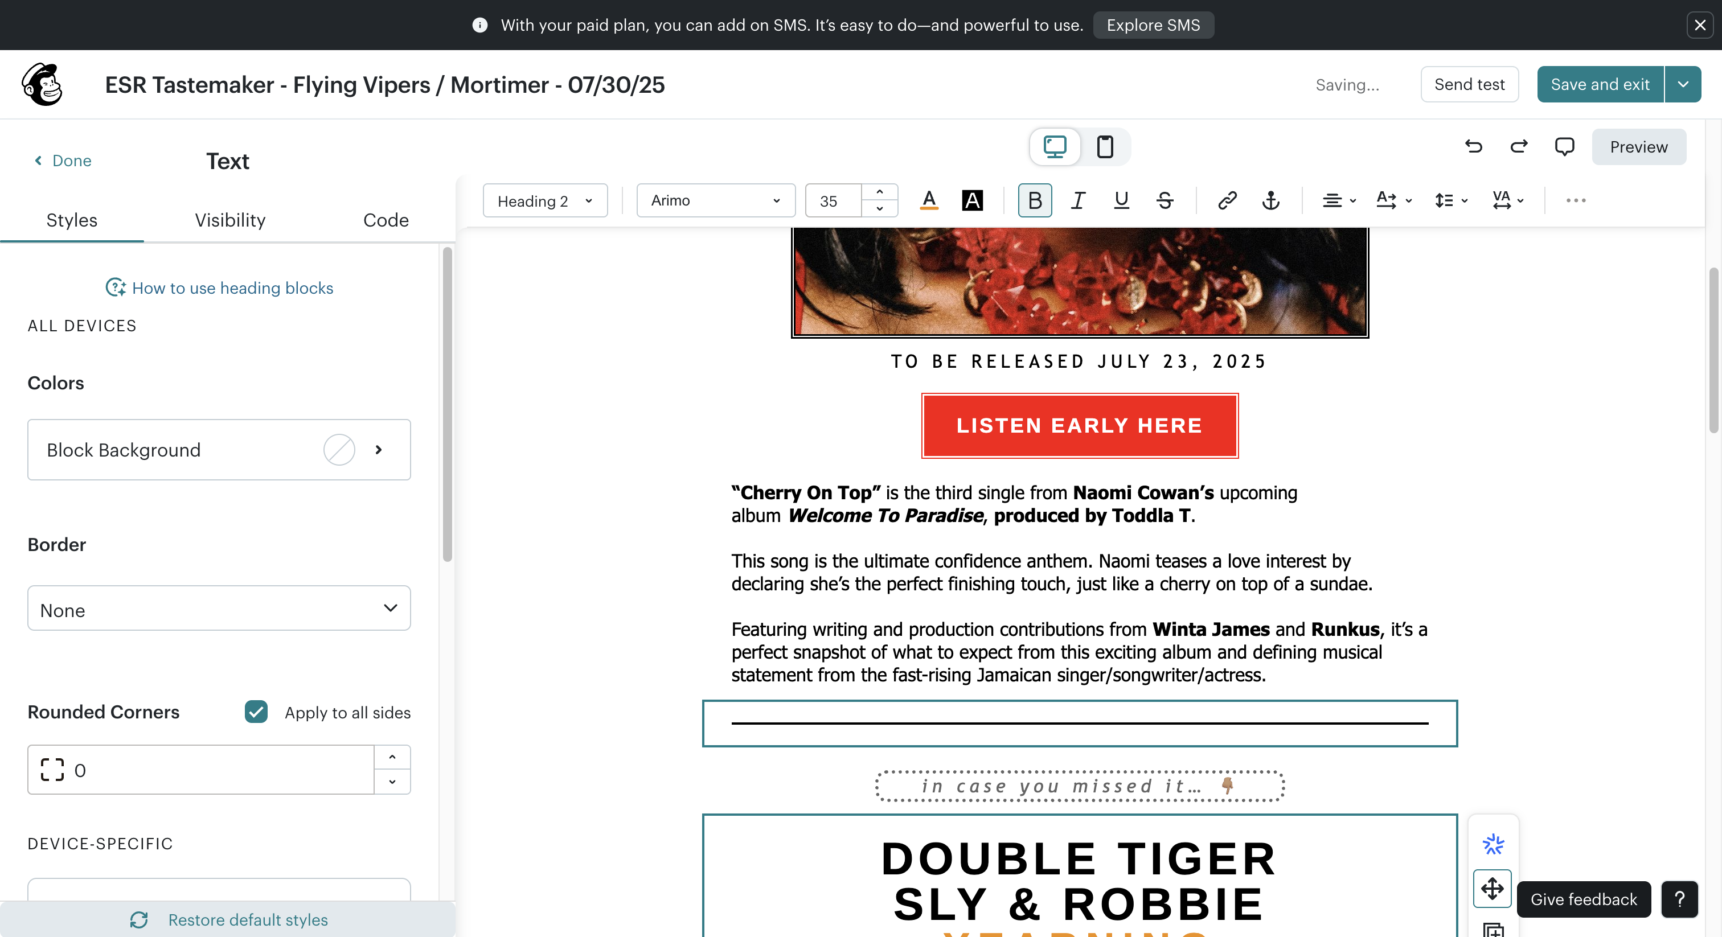Select the horizontal divider block

1080,723
